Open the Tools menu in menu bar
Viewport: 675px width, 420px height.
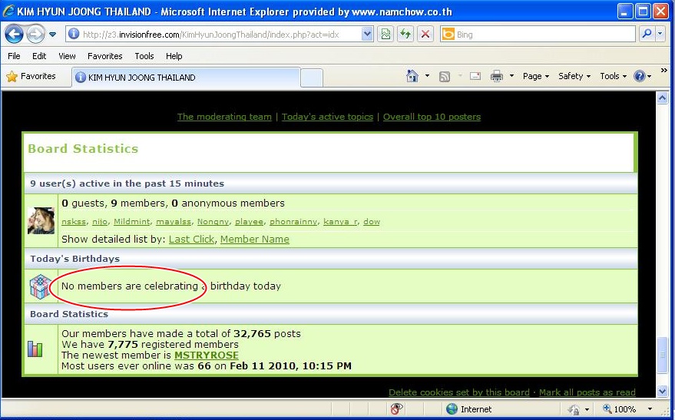144,56
